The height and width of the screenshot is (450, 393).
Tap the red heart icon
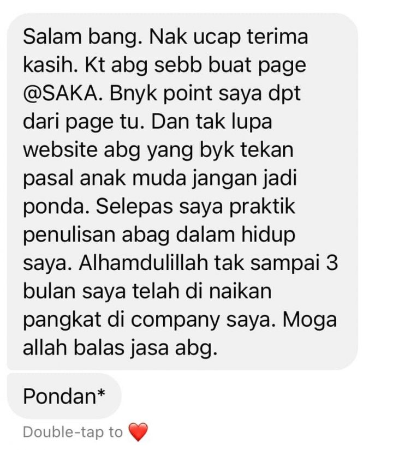pyautogui.click(x=138, y=432)
